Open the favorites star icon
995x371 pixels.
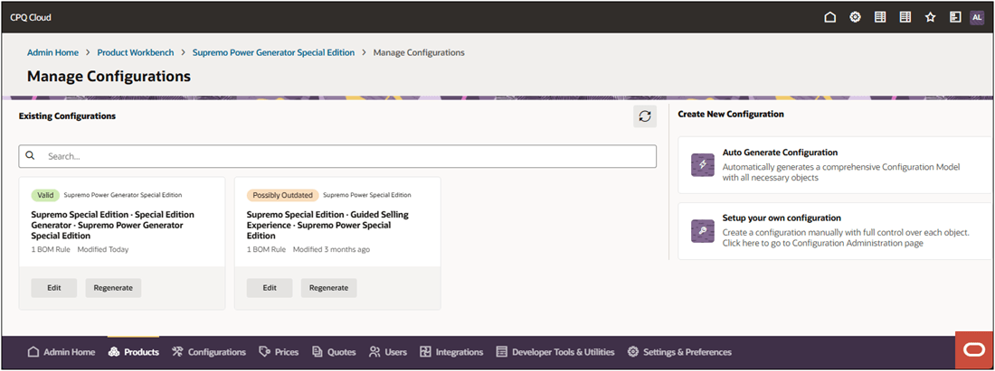click(930, 18)
